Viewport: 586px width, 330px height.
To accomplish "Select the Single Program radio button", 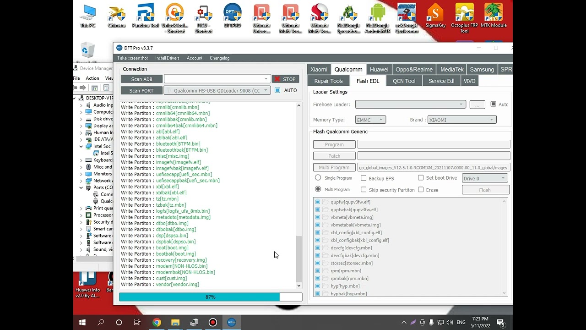I will point(318,178).
